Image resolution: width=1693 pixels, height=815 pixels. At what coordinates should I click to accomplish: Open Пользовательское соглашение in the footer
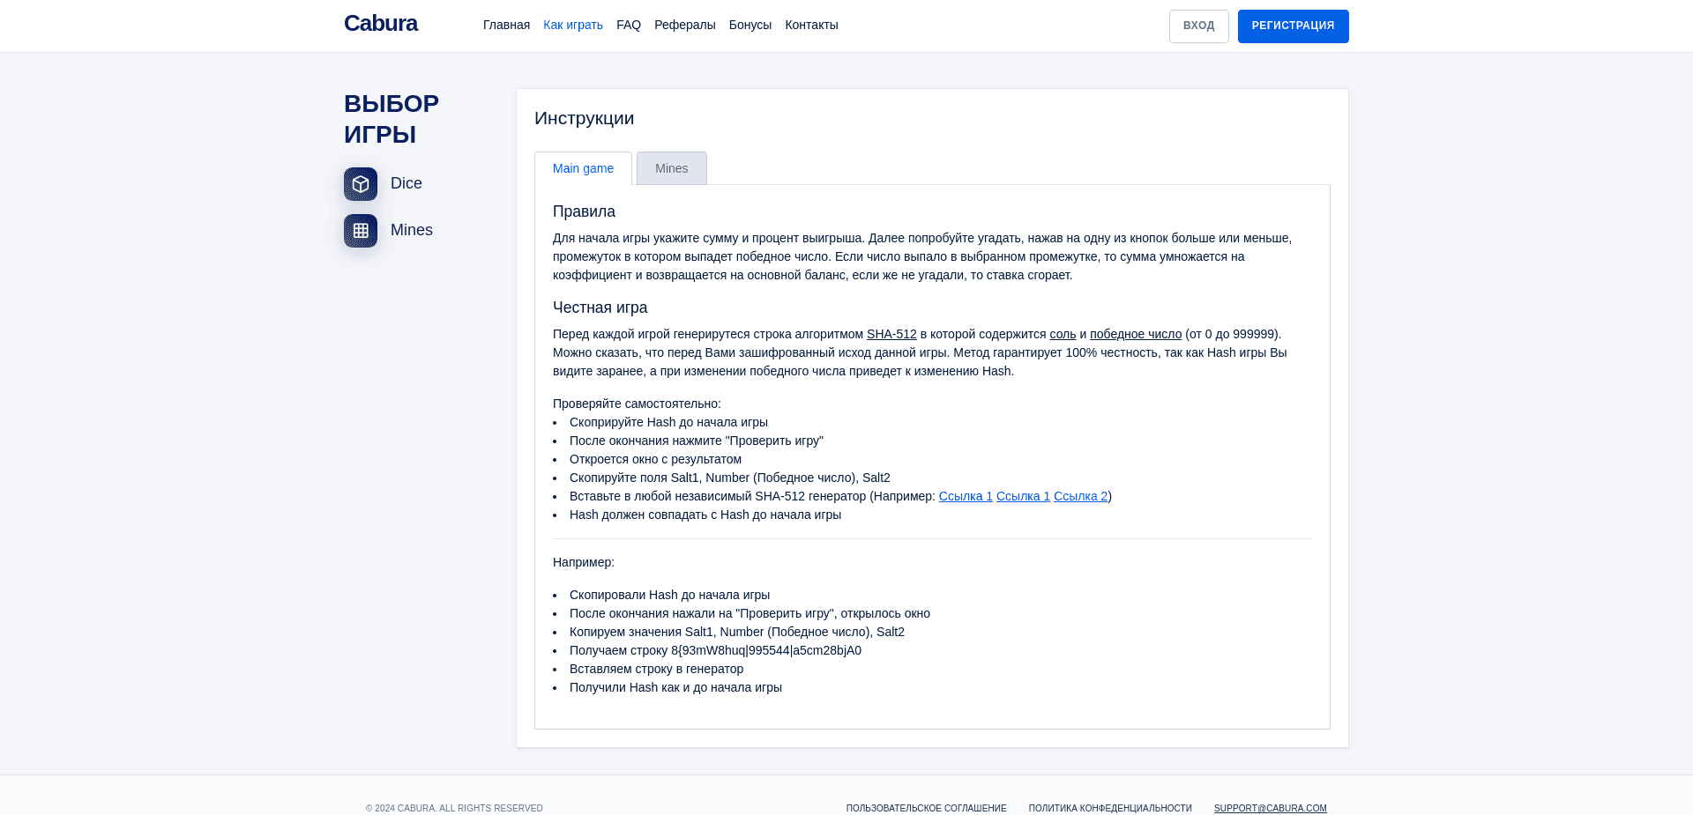(926, 808)
